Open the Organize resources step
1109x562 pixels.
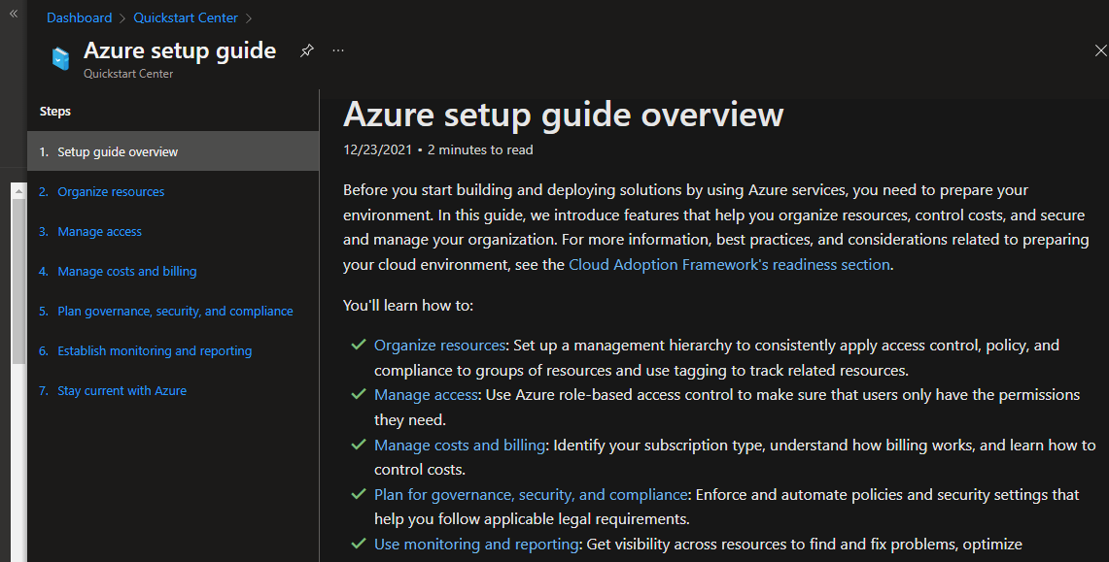[111, 191]
